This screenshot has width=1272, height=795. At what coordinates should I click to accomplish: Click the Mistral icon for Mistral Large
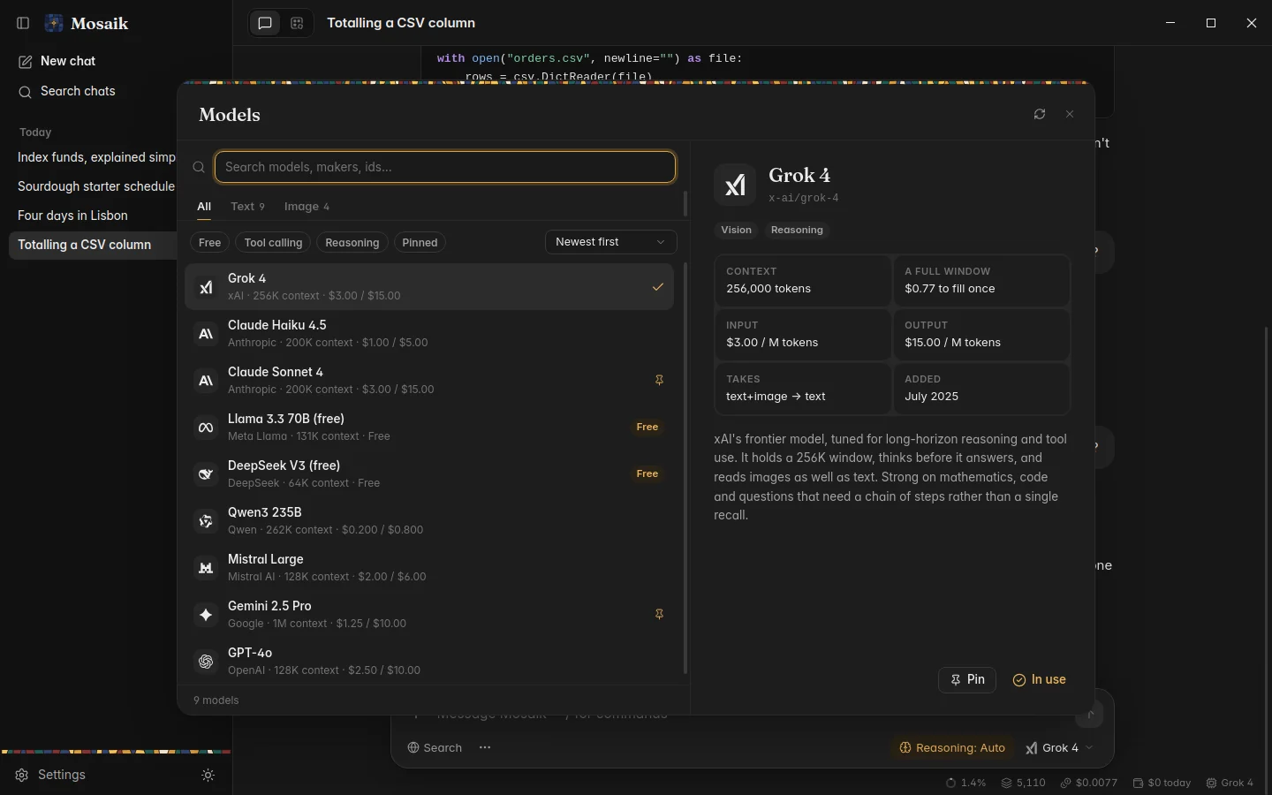point(206,568)
